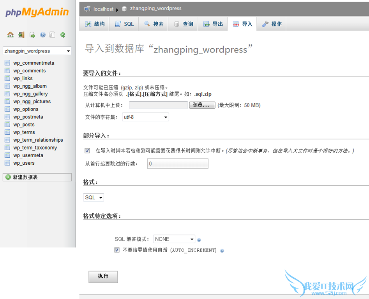
Task: Click table icon beside wp_term_relationships
Action: tap(7, 140)
